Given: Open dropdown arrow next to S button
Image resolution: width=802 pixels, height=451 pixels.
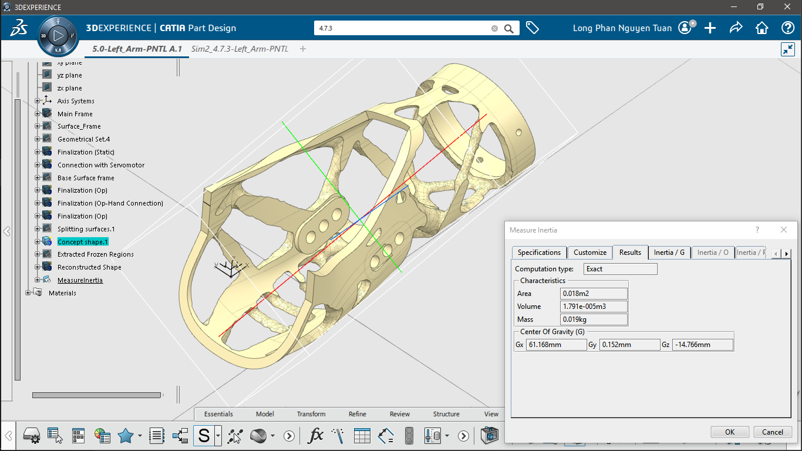Looking at the screenshot, I should pos(218,436).
